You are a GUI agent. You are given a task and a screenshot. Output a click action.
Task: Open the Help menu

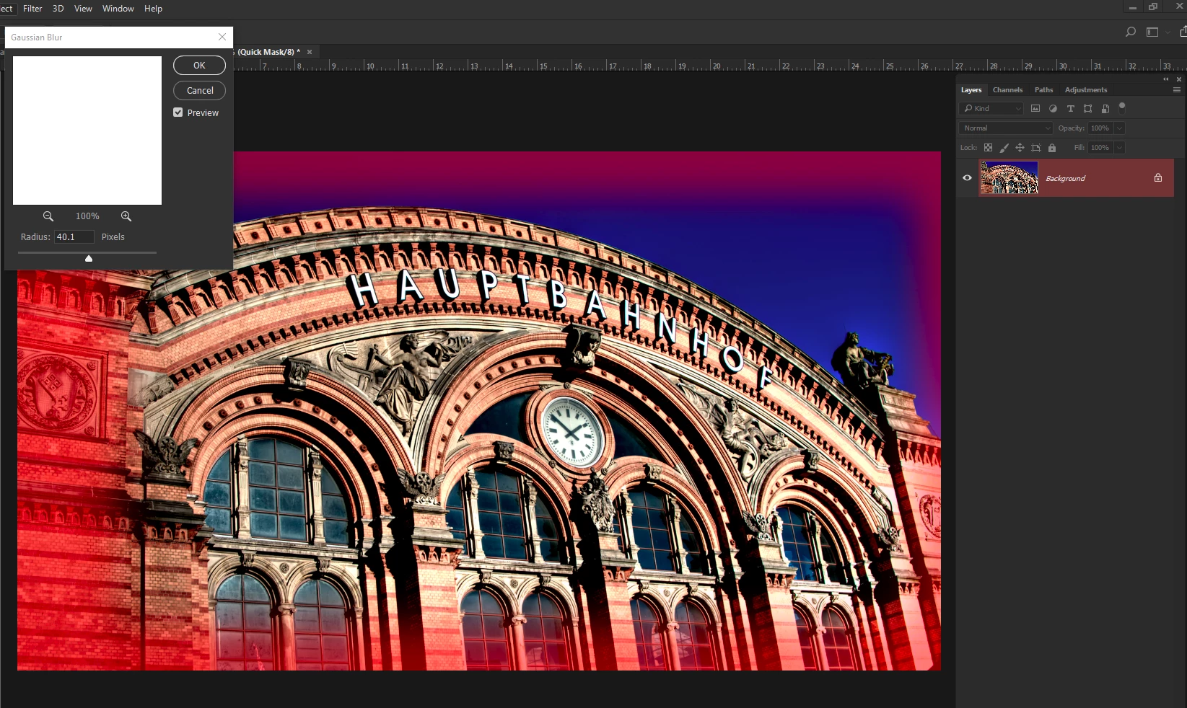point(153,9)
